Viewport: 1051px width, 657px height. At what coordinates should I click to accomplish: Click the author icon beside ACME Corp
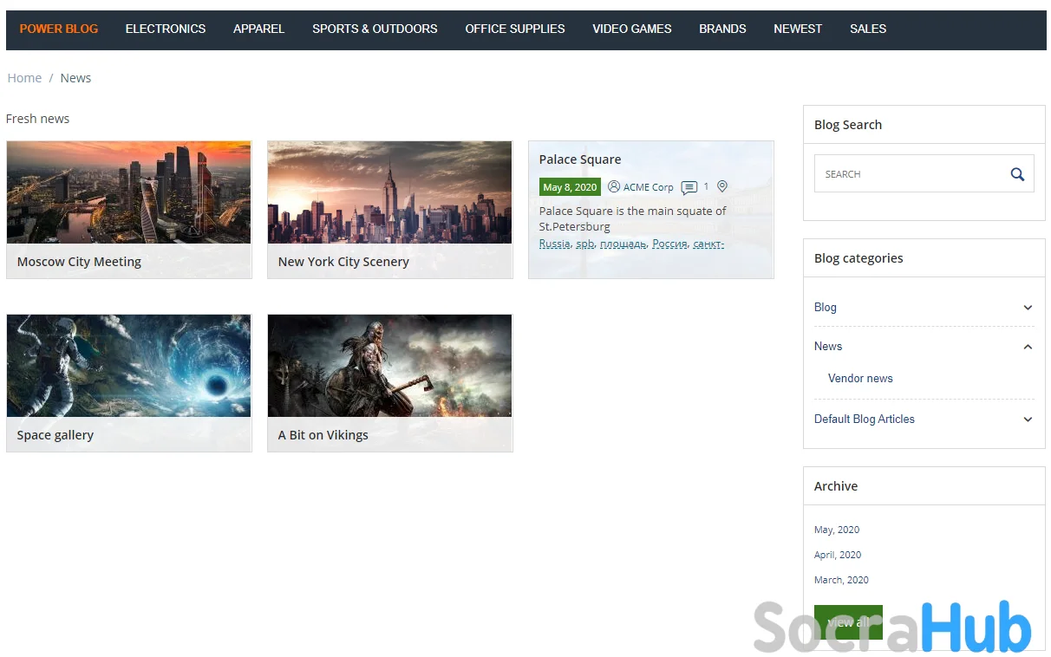(614, 187)
